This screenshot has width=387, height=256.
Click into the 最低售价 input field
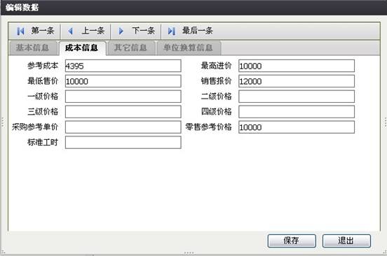coord(123,81)
